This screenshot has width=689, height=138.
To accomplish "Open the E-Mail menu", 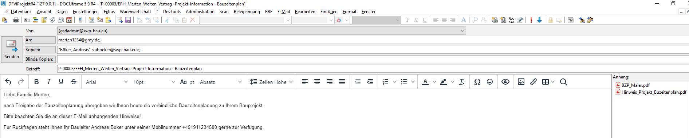I will point(284,12).
